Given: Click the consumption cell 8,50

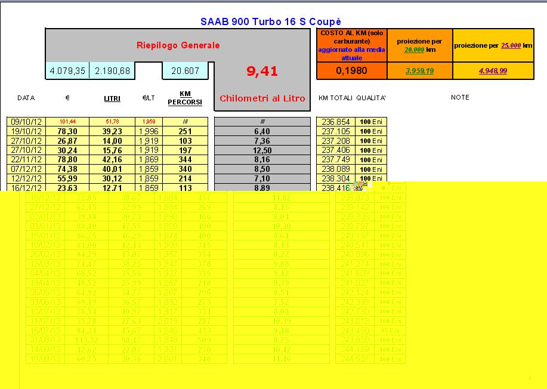Looking at the screenshot, I should [x=262, y=169].
